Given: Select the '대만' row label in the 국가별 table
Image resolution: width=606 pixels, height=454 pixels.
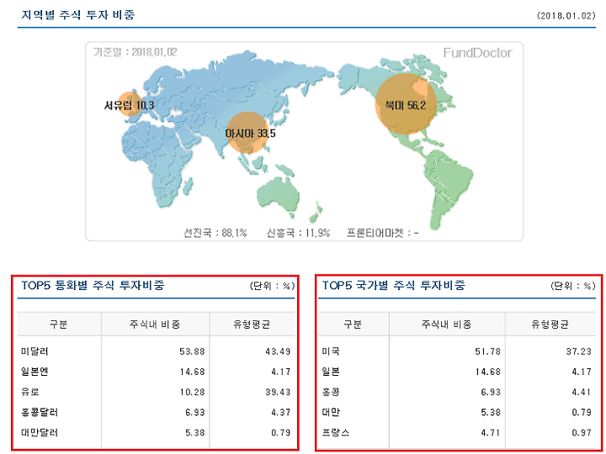Looking at the screenshot, I should pyautogui.click(x=331, y=412).
